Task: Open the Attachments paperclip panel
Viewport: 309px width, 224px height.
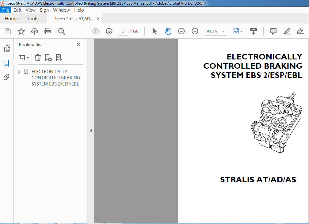Action: coord(7,77)
